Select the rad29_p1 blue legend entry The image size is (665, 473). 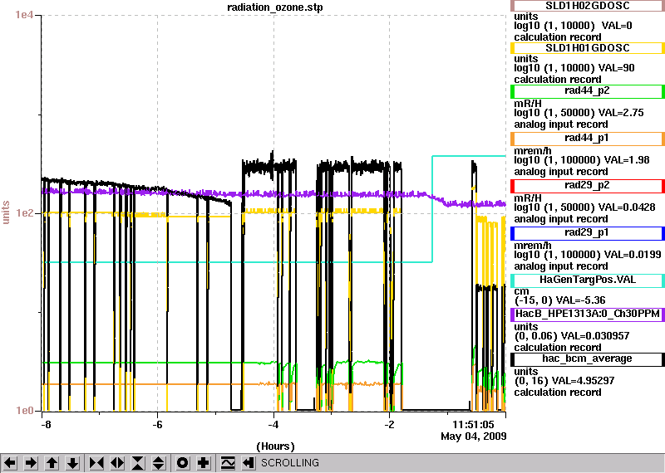pyautogui.click(x=588, y=233)
